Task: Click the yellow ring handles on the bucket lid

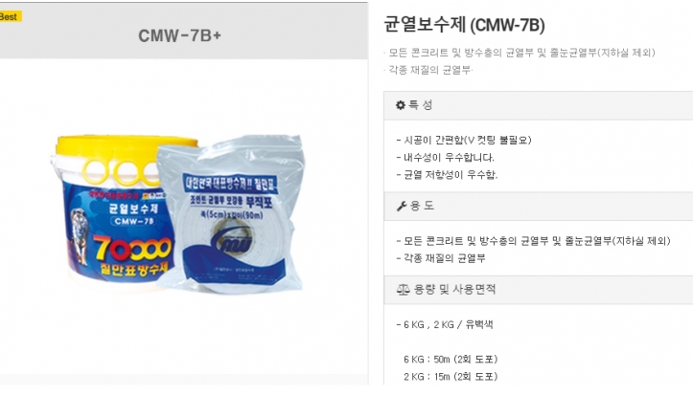Action: coord(122,172)
